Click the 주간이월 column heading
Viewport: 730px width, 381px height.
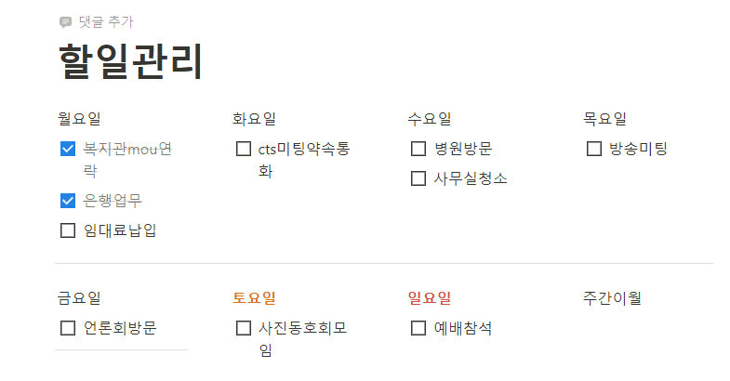click(x=612, y=298)
